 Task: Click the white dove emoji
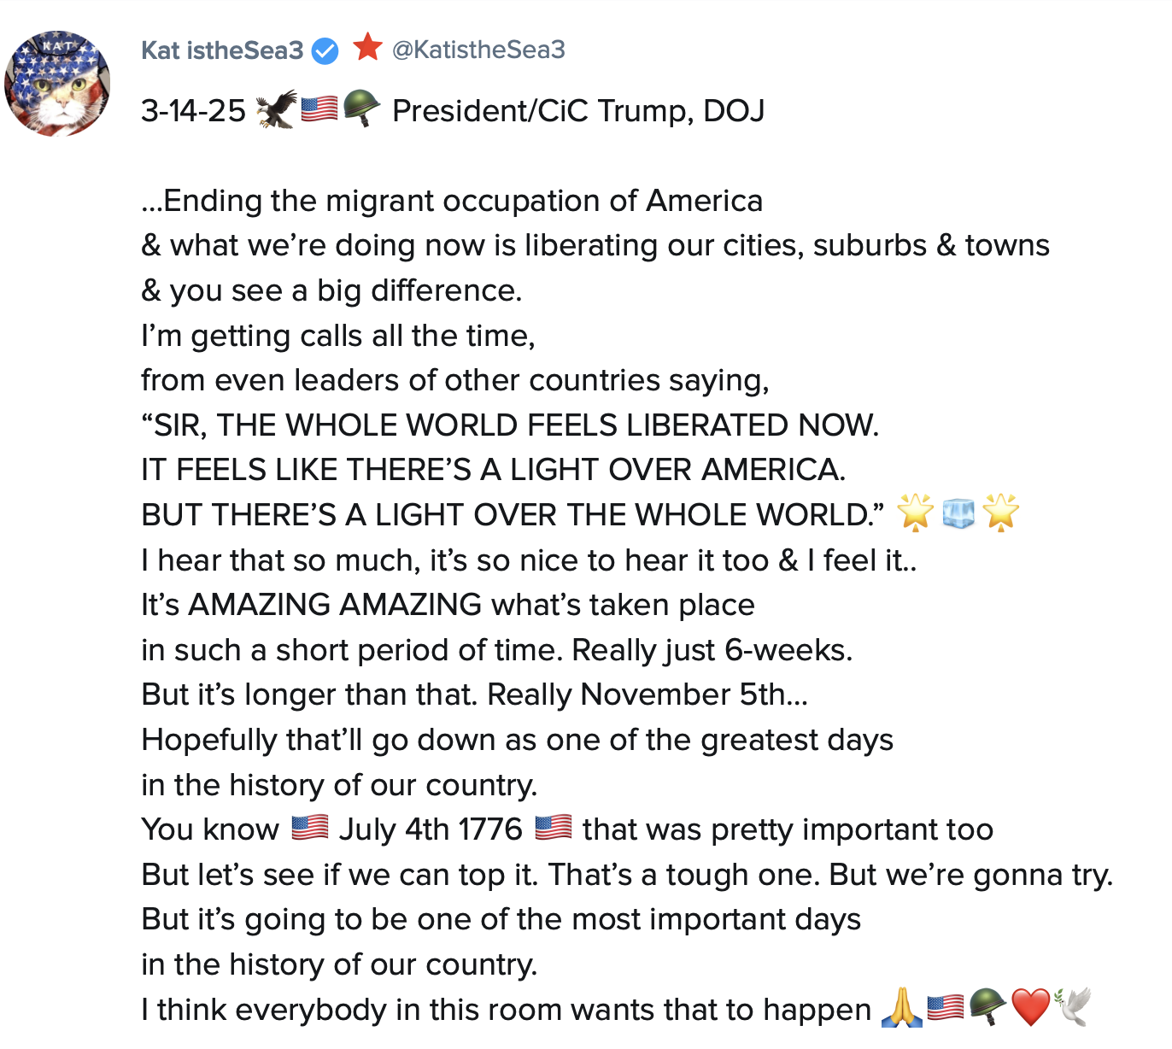[x=1073, y=1008]
